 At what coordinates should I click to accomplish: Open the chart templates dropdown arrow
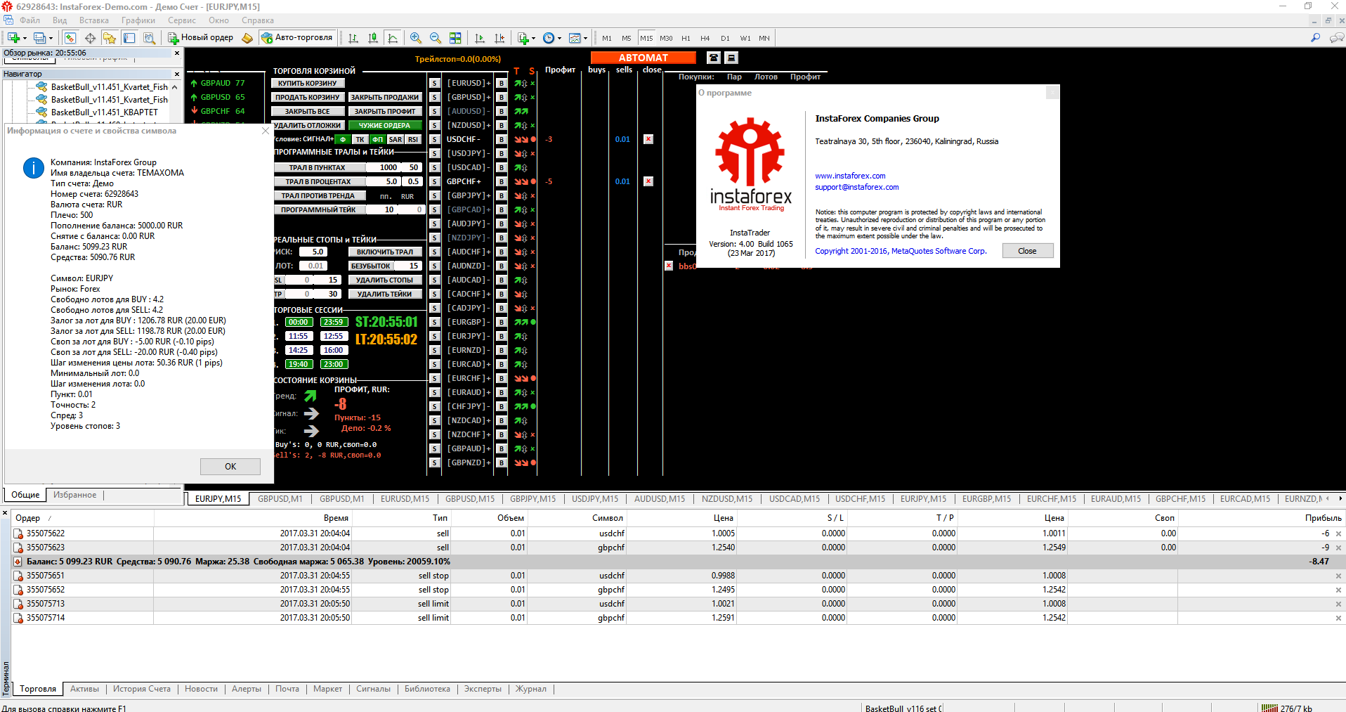(585, 39)
